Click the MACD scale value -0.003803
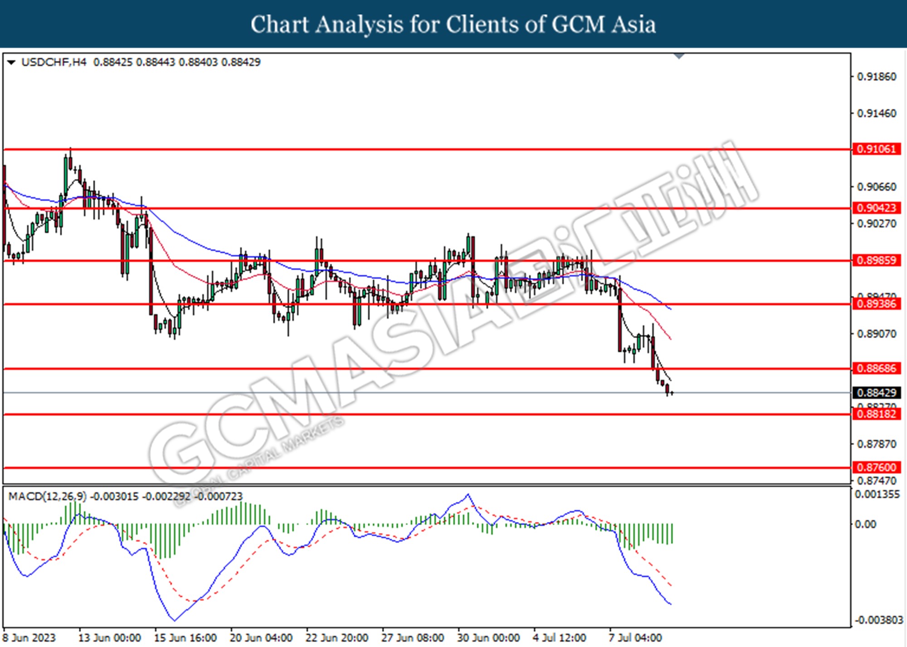The width and height of the screenshot is (907, 647). point(878,620)
